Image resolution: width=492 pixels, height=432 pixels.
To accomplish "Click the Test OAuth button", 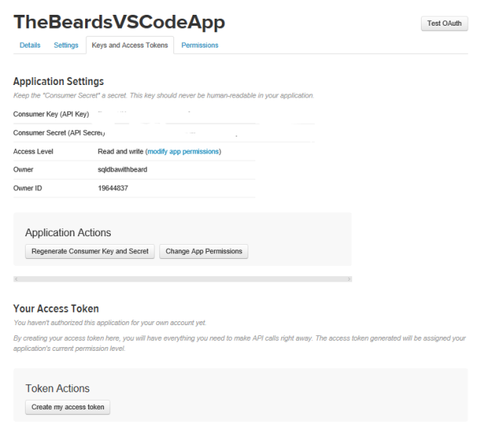I will pos(444,23).
